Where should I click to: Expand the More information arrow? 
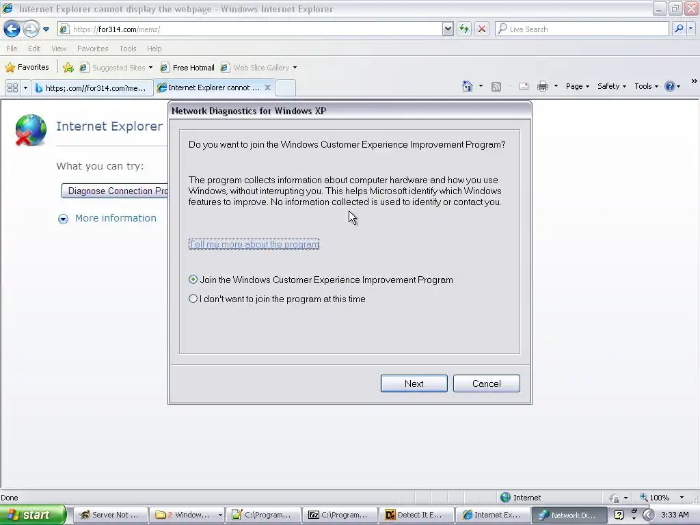tap(63, 219)
